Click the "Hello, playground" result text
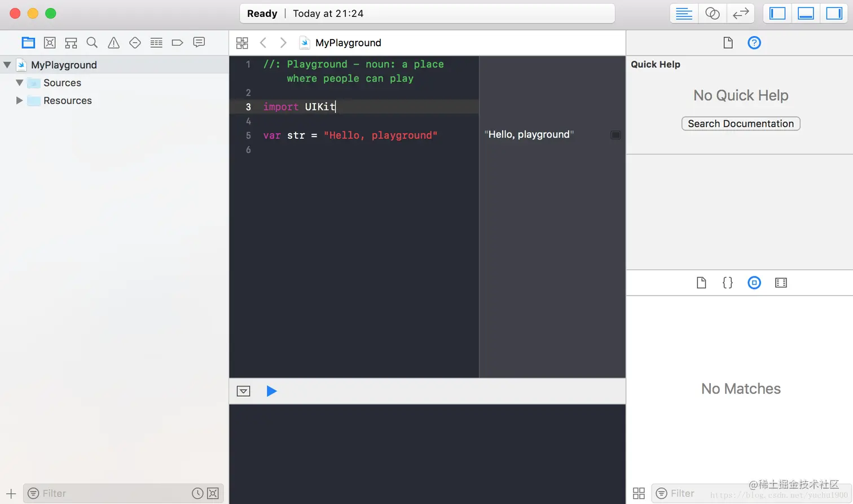Image resolution: width=853 pixels, height=504 pixels. click(x=529, y=134)
